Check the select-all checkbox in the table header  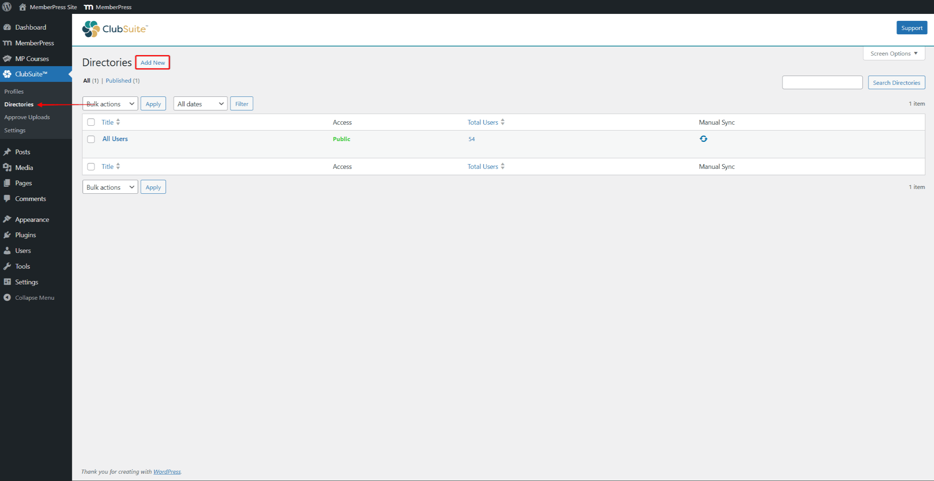[x=91, y=122]
